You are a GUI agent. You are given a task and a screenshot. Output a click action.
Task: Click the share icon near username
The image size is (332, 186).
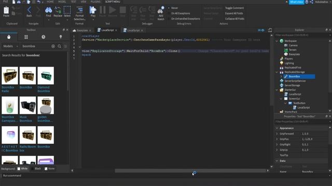point(311,2)
